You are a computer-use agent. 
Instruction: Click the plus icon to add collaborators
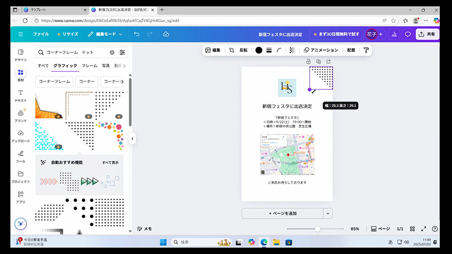381,34
